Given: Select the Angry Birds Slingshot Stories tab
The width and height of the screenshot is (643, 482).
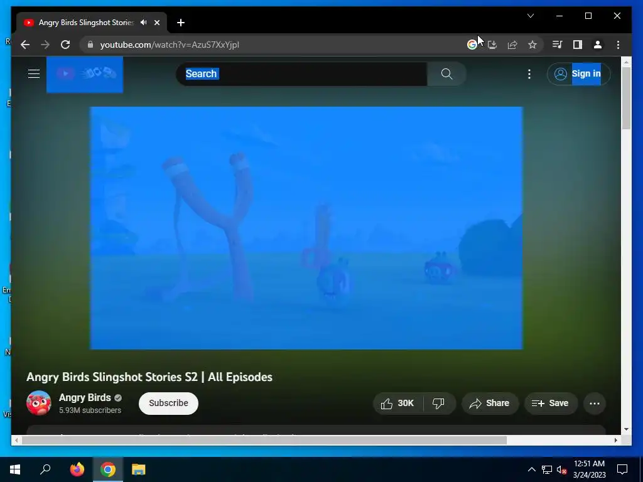Looking at the screenshot, I should point(86,23).
